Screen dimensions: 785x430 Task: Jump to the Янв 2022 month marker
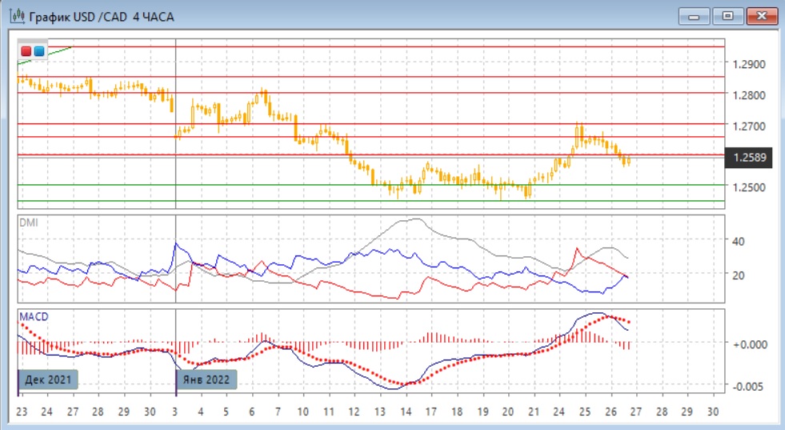point(206,380)
